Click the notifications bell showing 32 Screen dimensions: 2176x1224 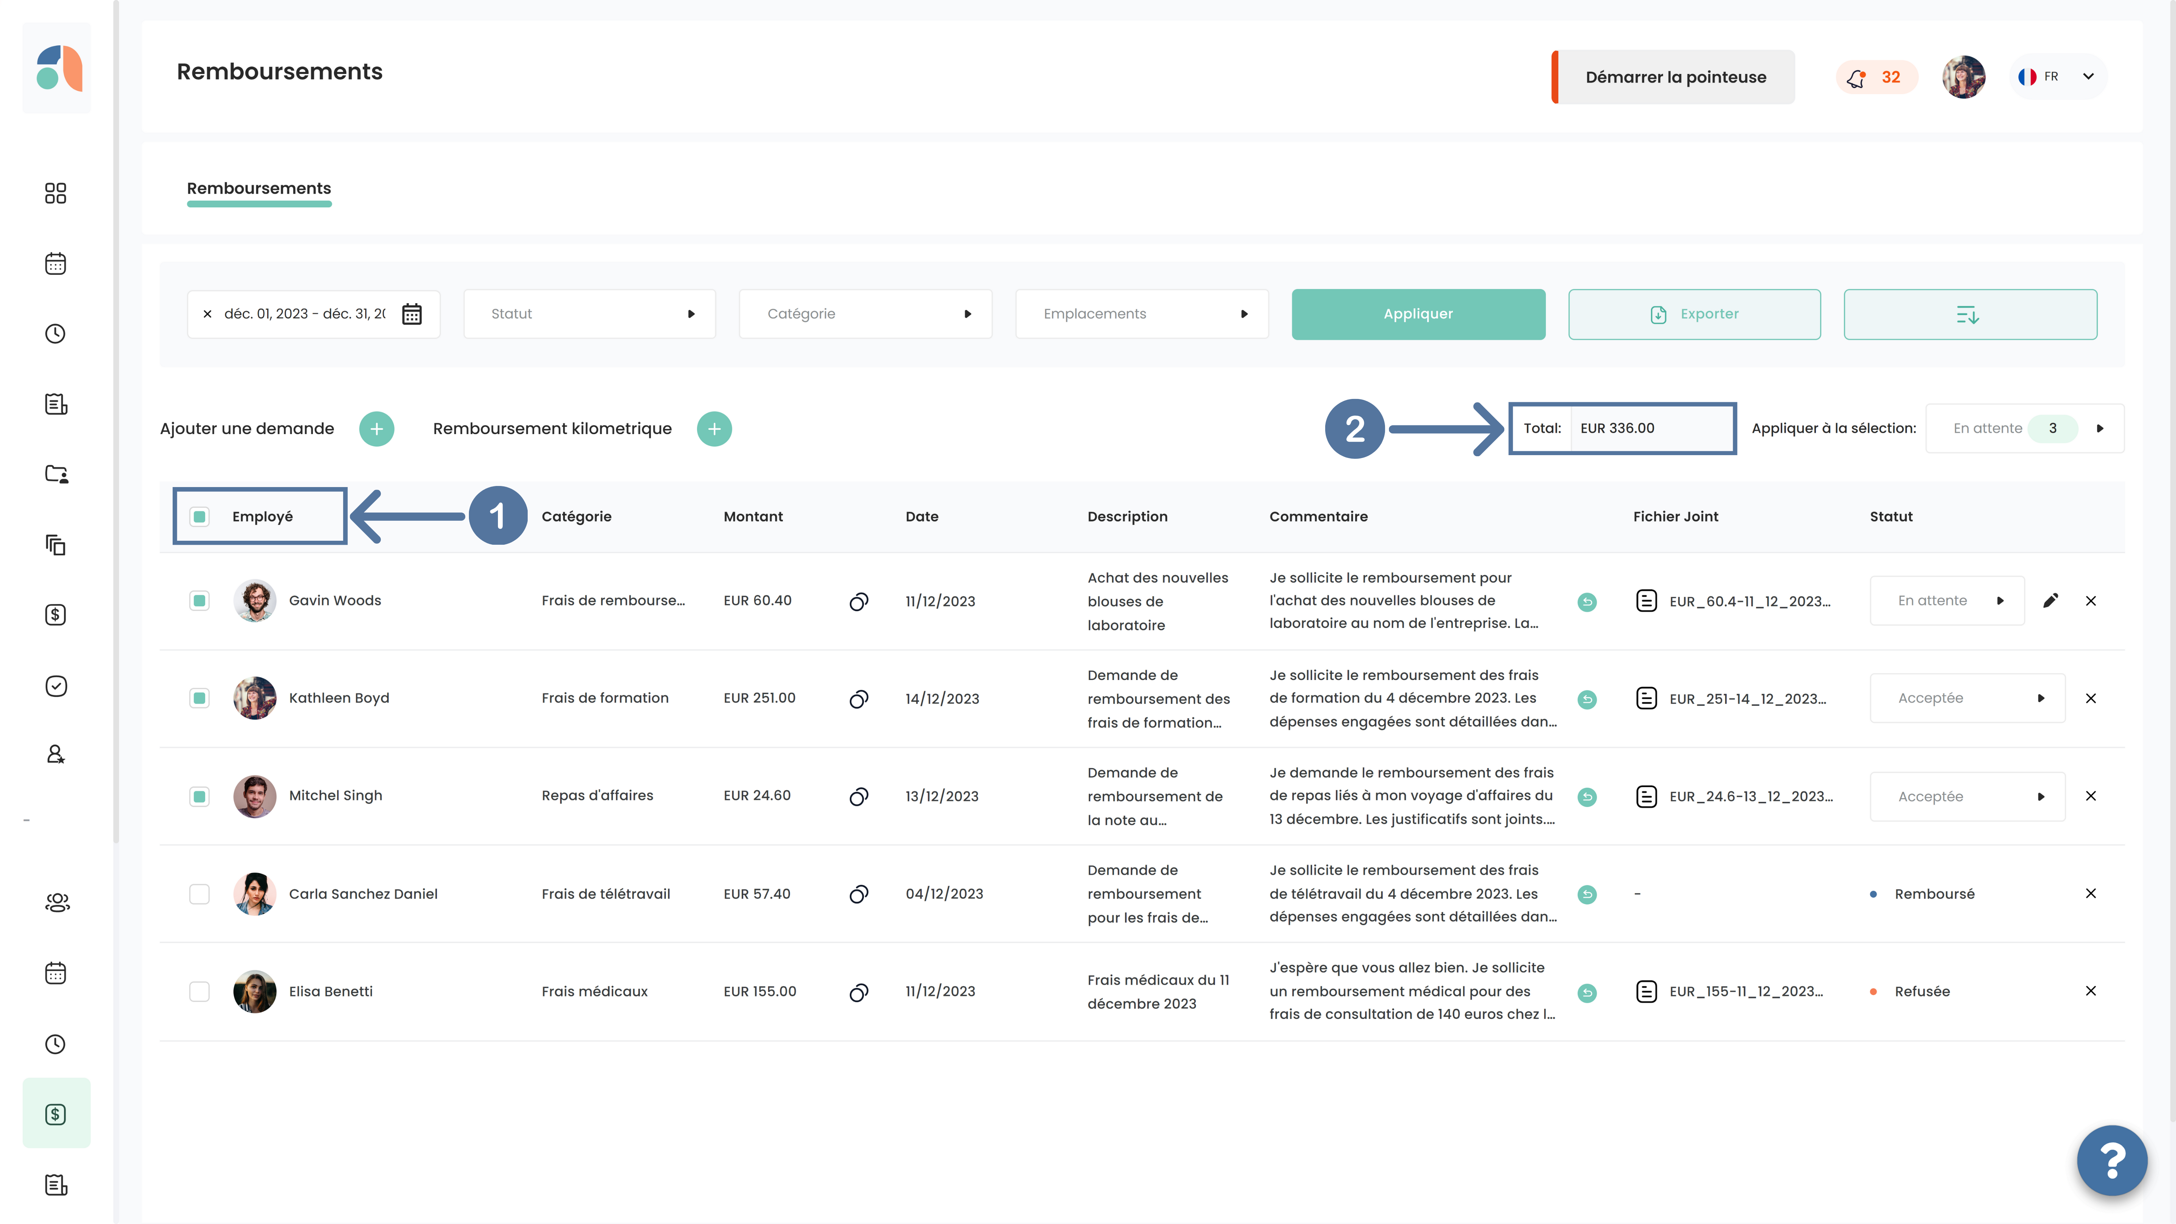pyautogui.click(x=1876, y=77)
